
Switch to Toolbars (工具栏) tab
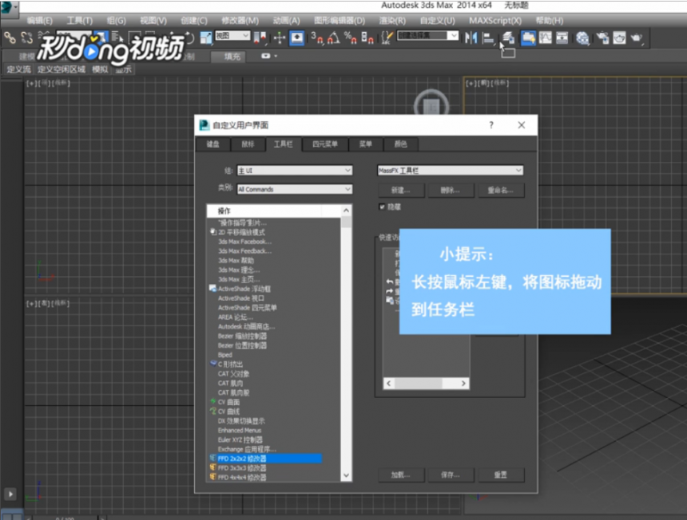284,144
